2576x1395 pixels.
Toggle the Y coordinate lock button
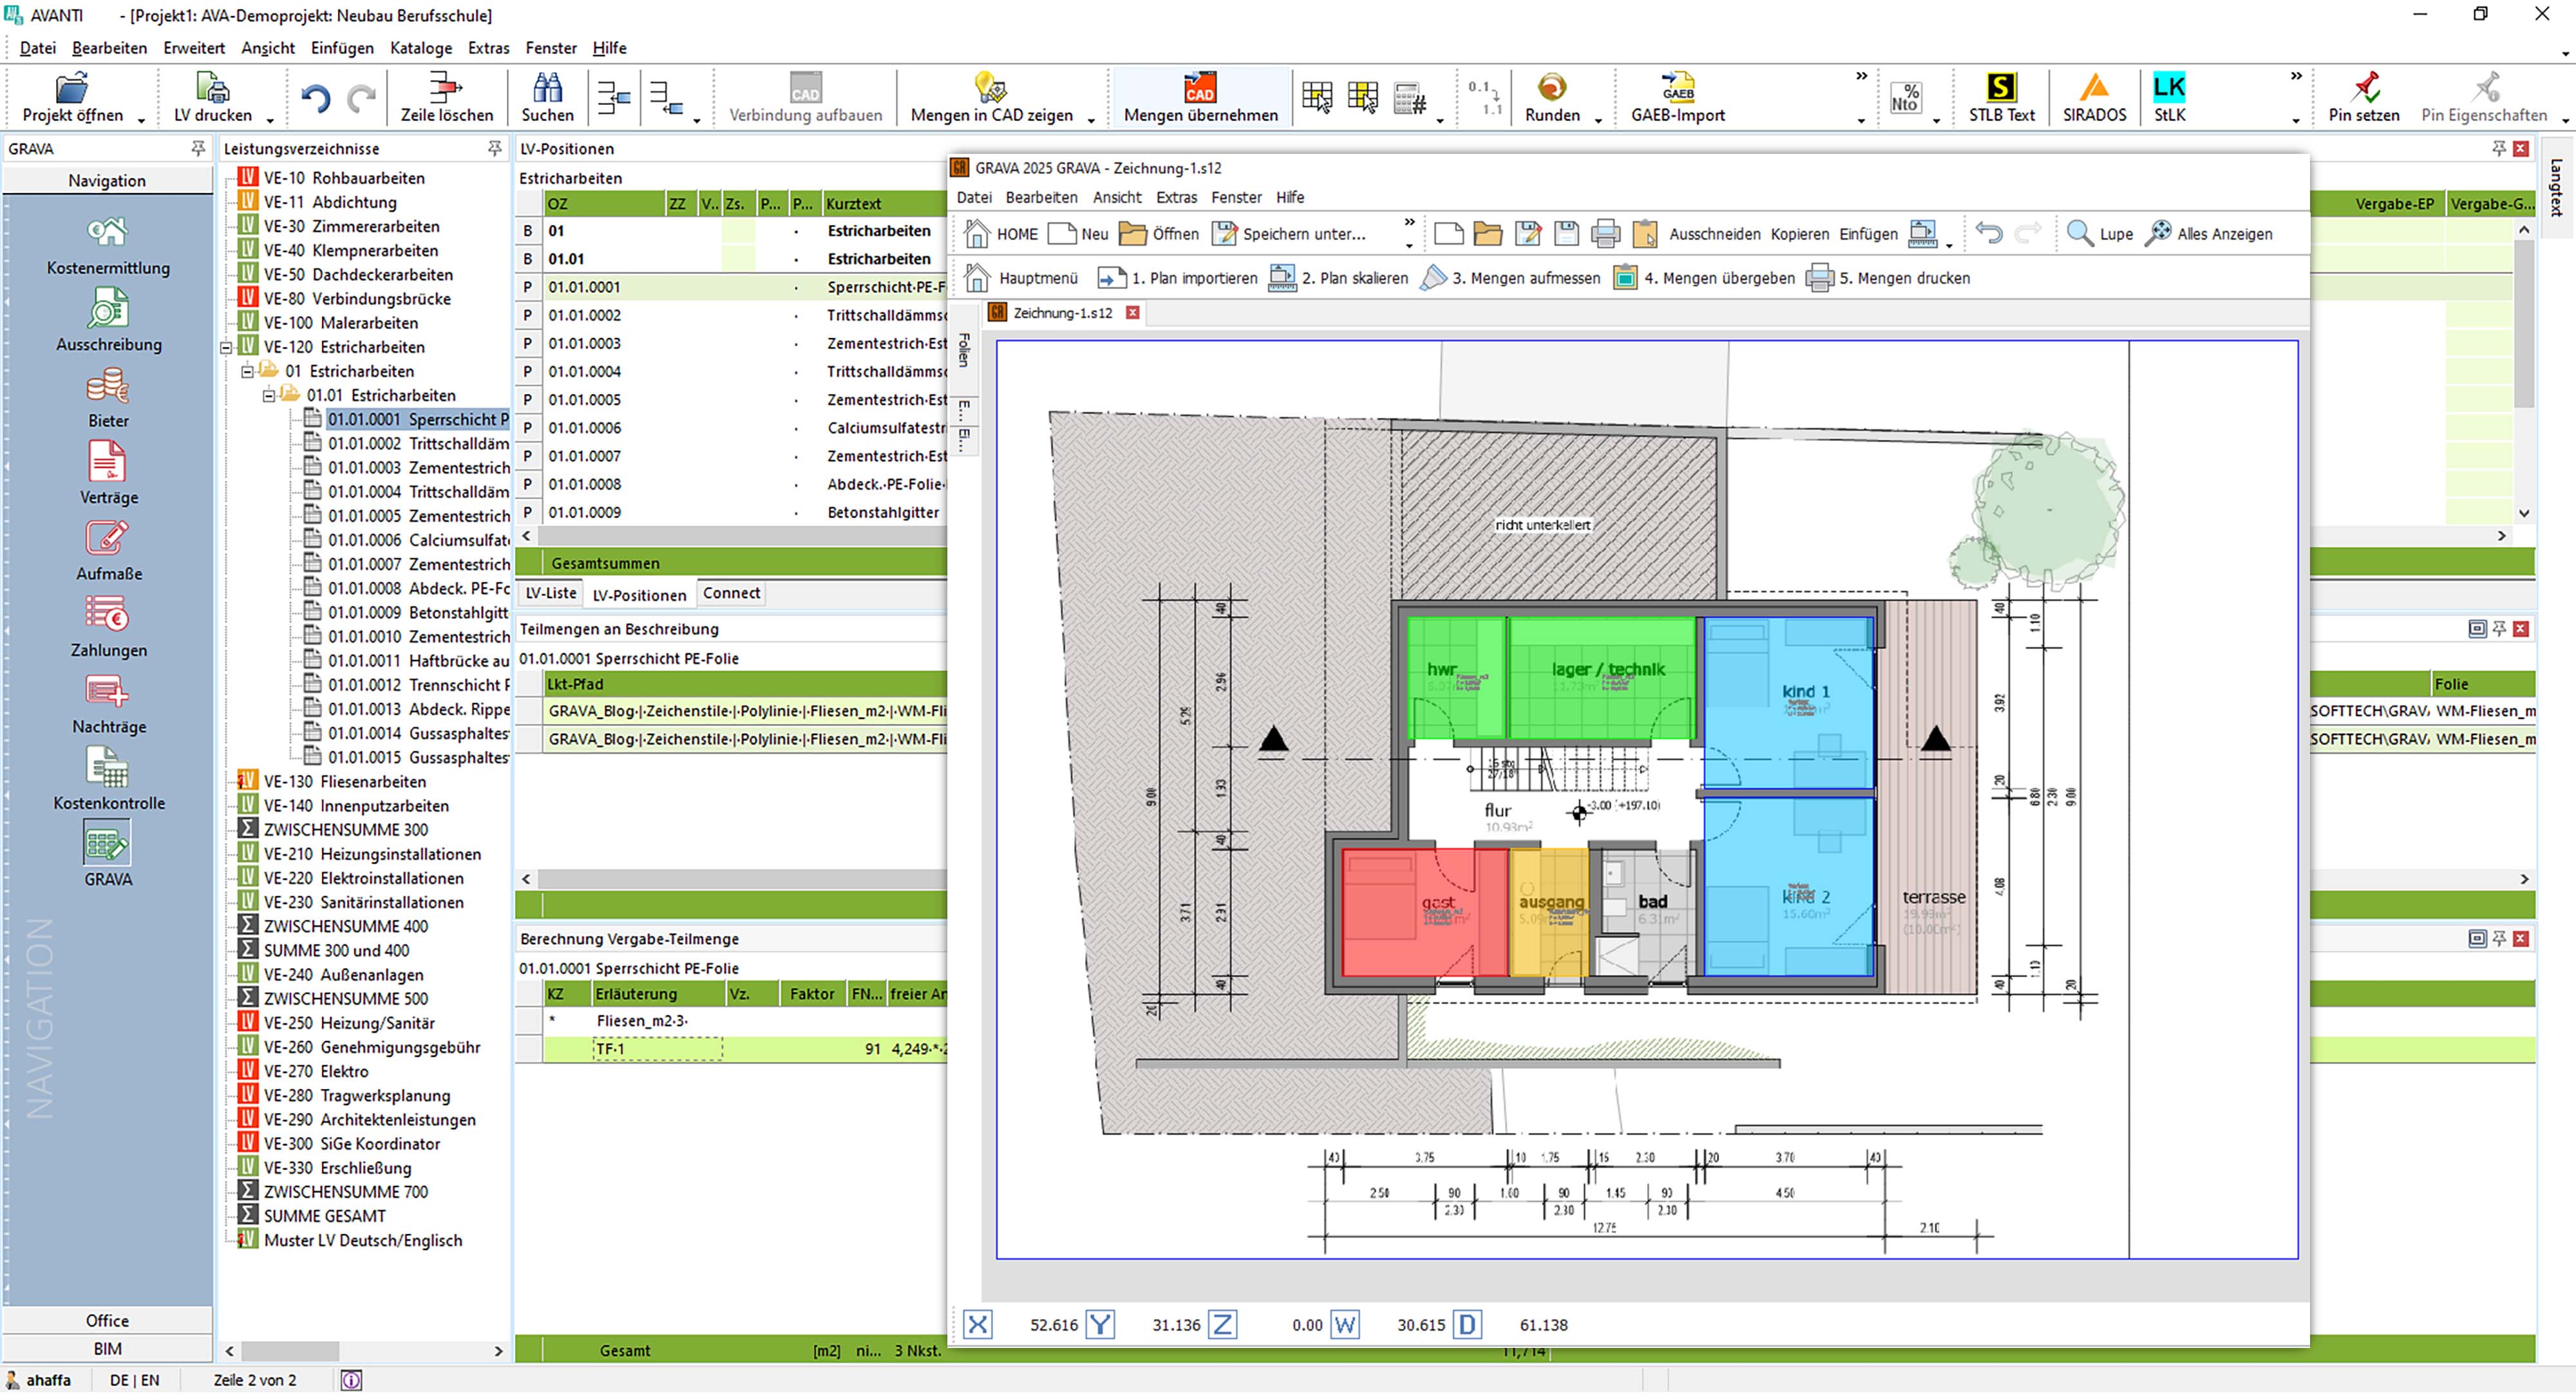coord(1099,1325)
